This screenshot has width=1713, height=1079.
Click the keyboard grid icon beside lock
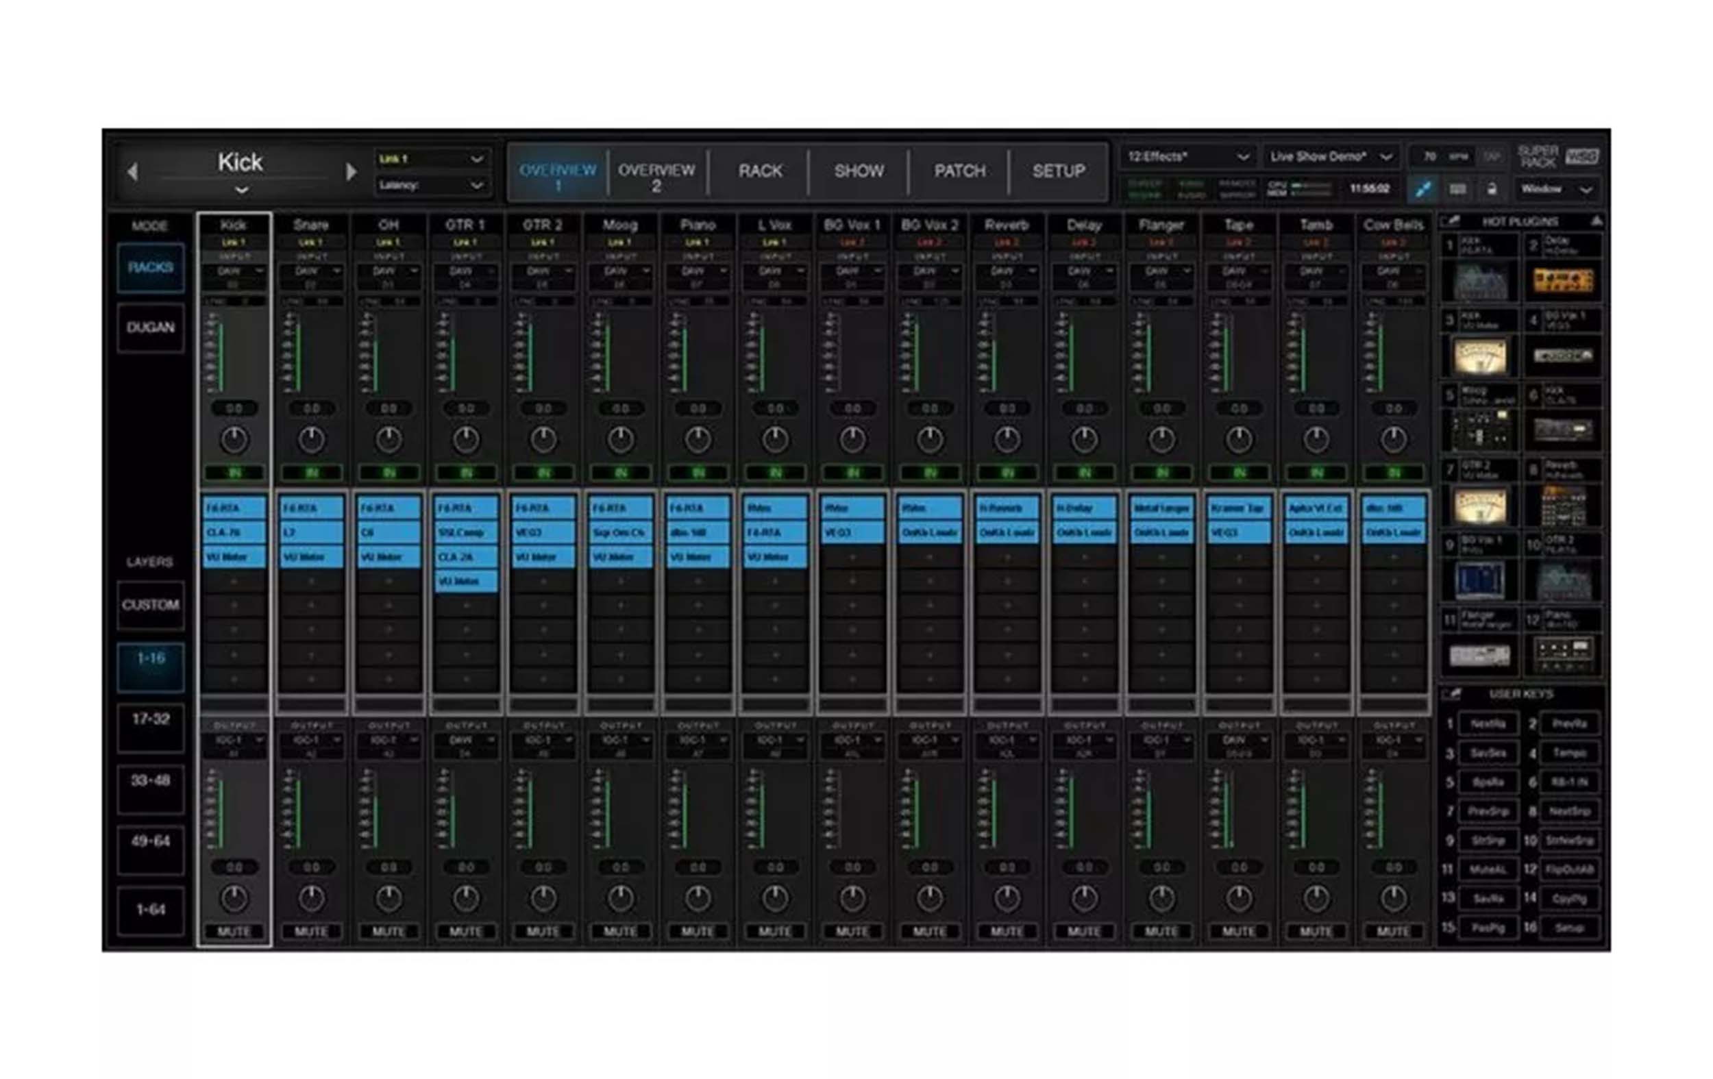coord(1457,188)
